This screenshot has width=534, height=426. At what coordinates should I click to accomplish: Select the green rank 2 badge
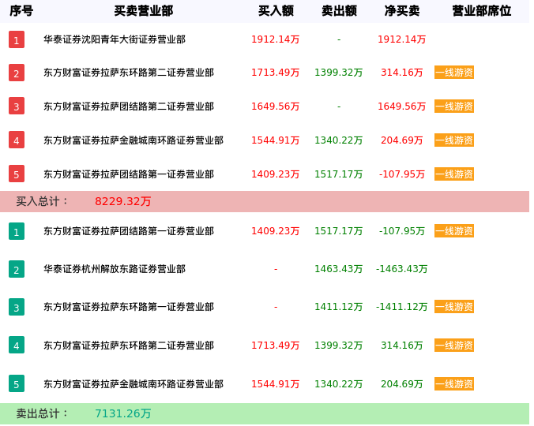tap(17, 270)
